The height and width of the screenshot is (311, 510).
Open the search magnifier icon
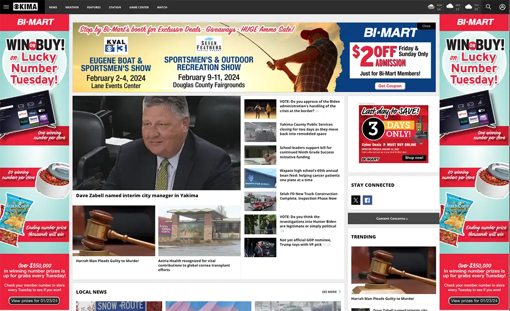coord(488,7)
